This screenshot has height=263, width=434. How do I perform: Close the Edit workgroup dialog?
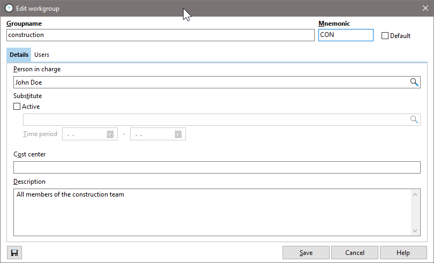[x=425, y=8]
